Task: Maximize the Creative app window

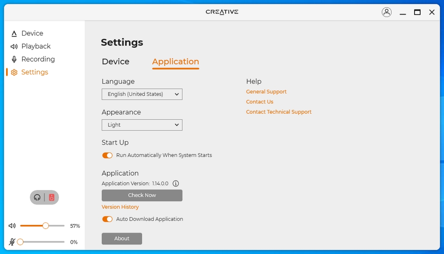Action: pos(417,12)
